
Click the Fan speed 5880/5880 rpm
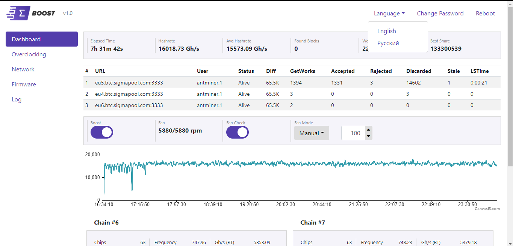point(180,131)
